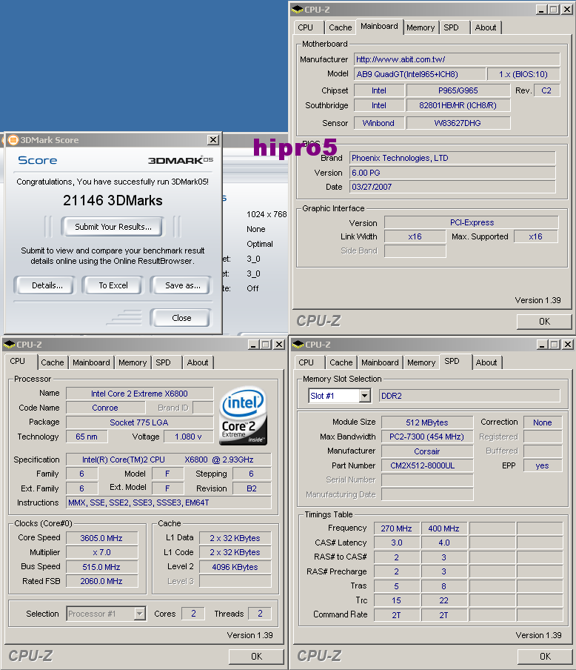Close the 3DMark Score dialog with X
576x670 pixels.
(213, 140)
